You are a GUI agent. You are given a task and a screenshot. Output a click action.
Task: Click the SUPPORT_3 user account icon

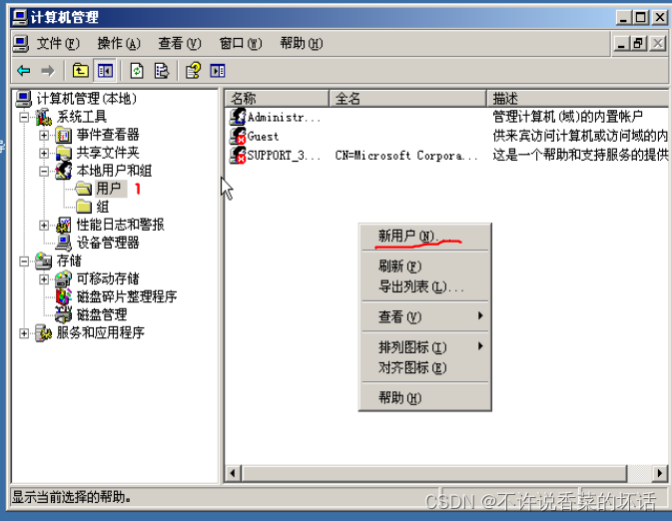click(238, 155)
